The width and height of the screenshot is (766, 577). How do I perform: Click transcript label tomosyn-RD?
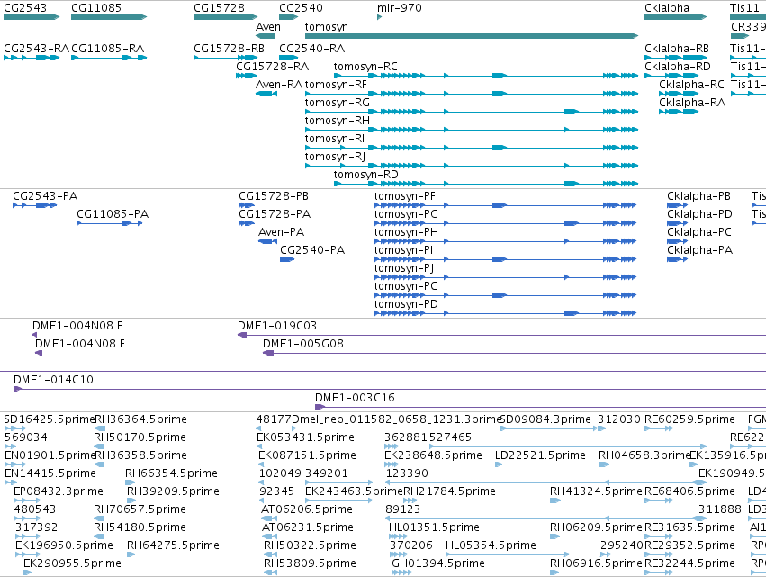click(x=366, y=175)
